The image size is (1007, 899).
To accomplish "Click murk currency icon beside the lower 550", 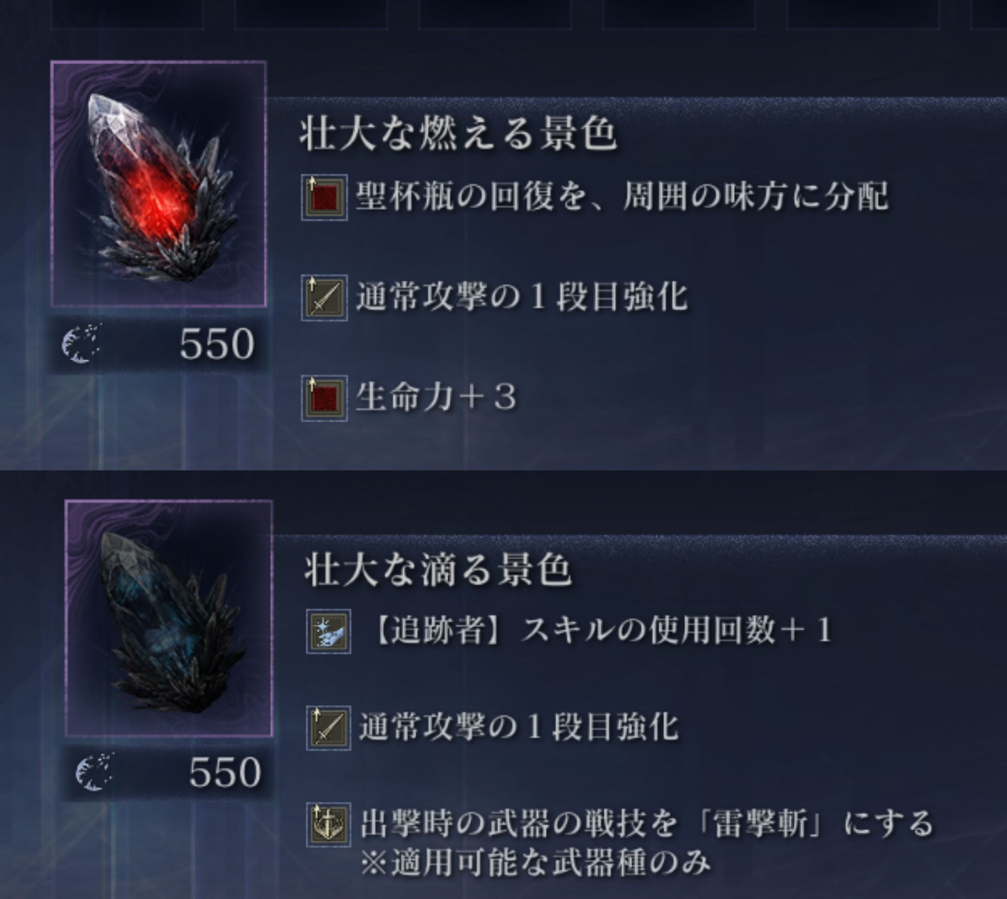I will [x=95, y=772].
